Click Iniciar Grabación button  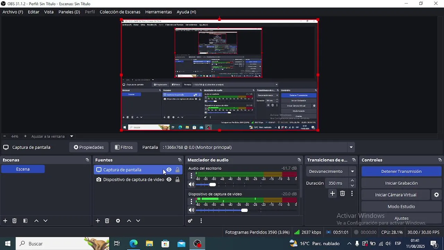pyautogui.click(x=401, y=183)
